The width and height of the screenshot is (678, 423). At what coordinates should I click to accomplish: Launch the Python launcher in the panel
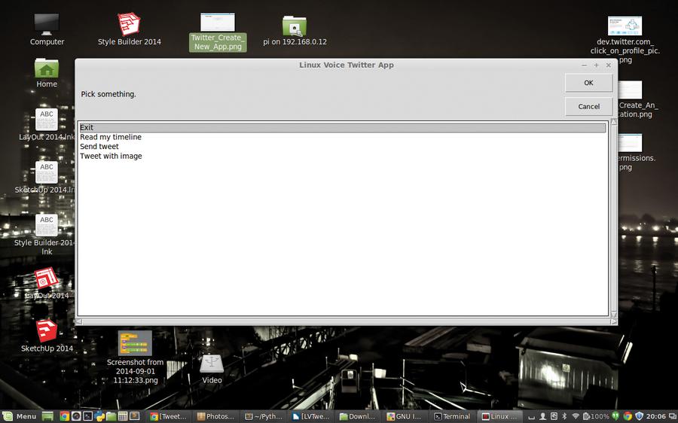[99, 416]
